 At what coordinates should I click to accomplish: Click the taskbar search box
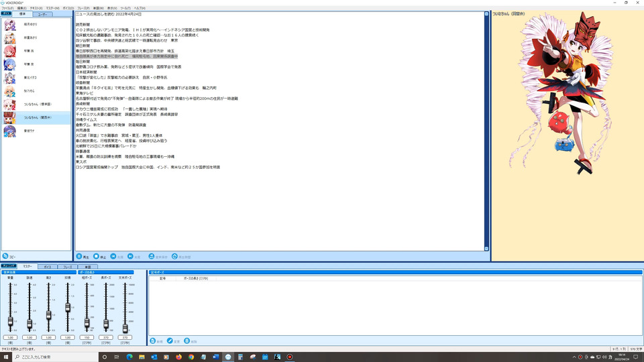pyautogui.click(x=56, y=357)
